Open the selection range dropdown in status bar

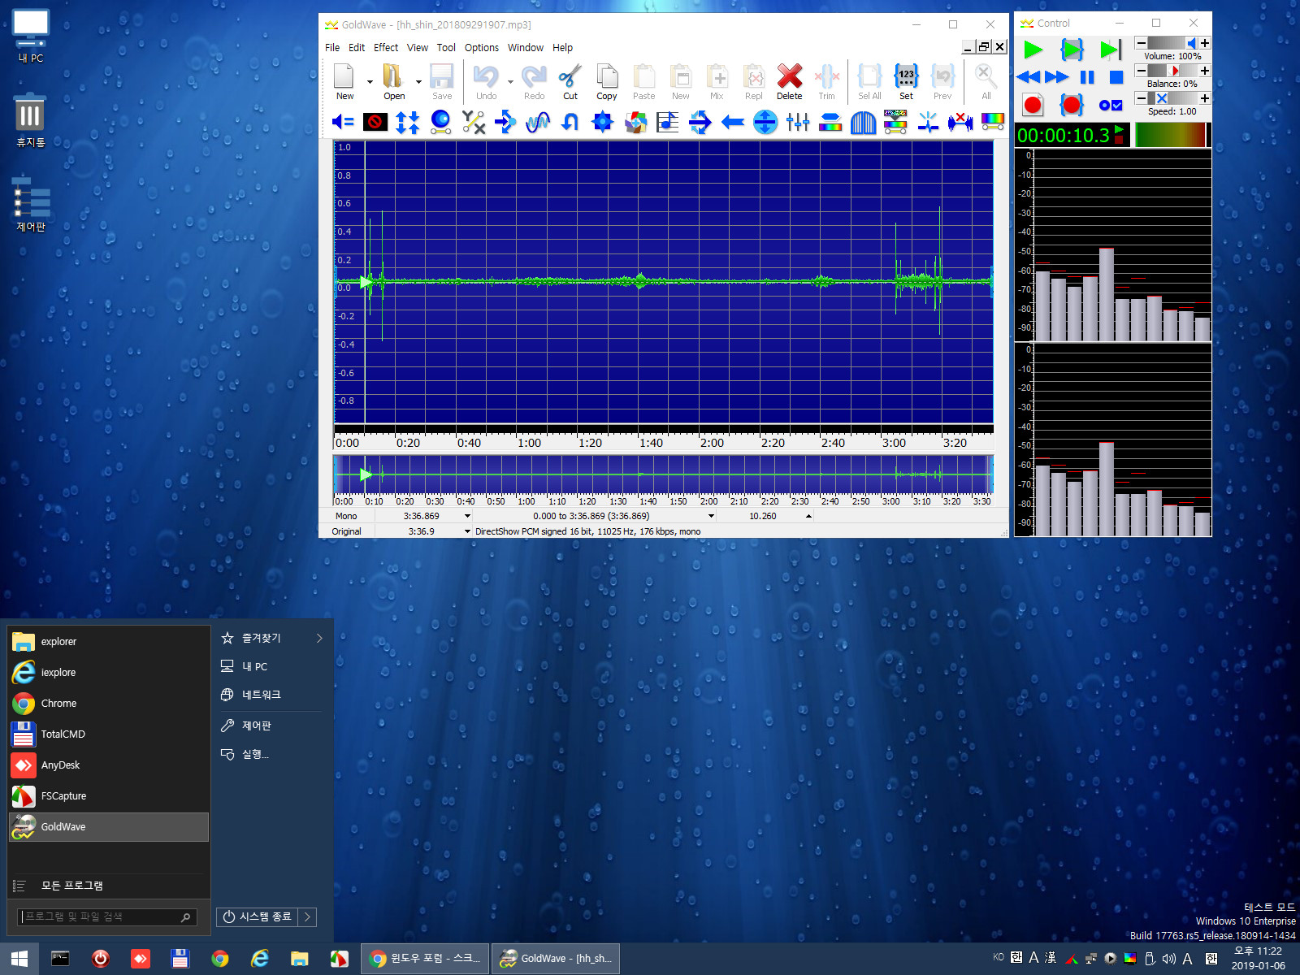tap(711, 516)
